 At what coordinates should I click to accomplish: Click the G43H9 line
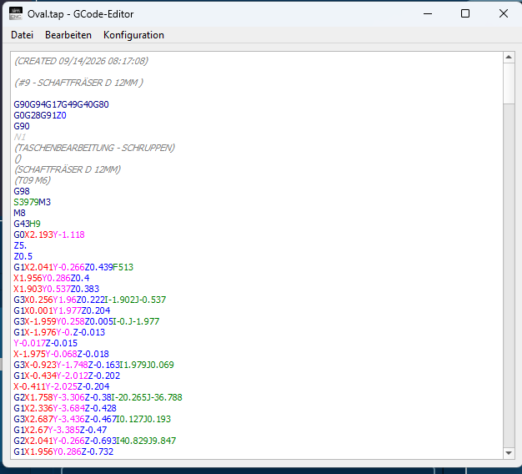coord(27,224)
